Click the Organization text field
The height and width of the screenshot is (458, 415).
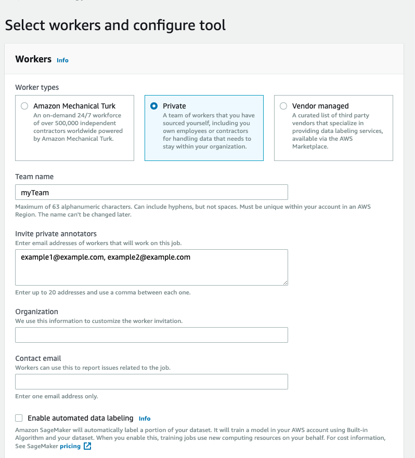click(x=151, y=335)
